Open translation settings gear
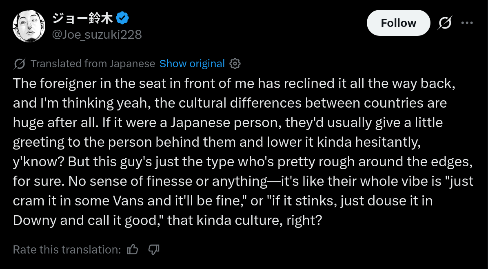 pos(235,64)
